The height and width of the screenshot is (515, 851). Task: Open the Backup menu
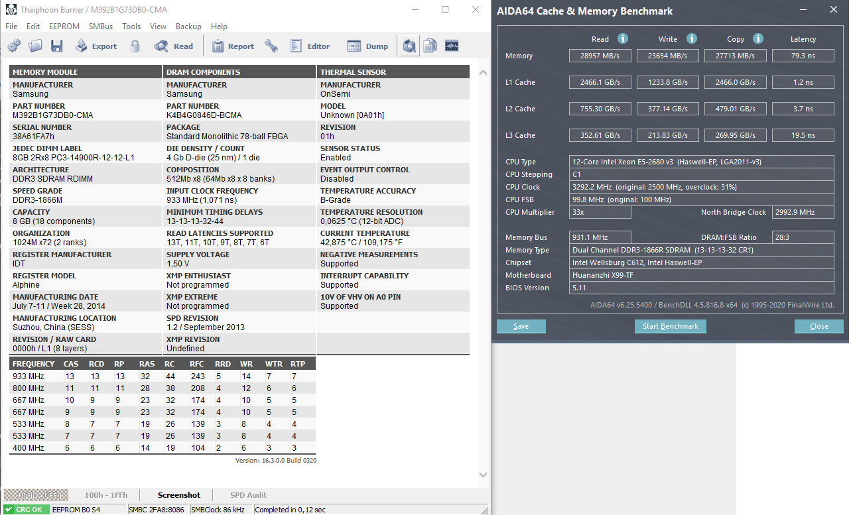pyautogui.click(x=188, y=27)
